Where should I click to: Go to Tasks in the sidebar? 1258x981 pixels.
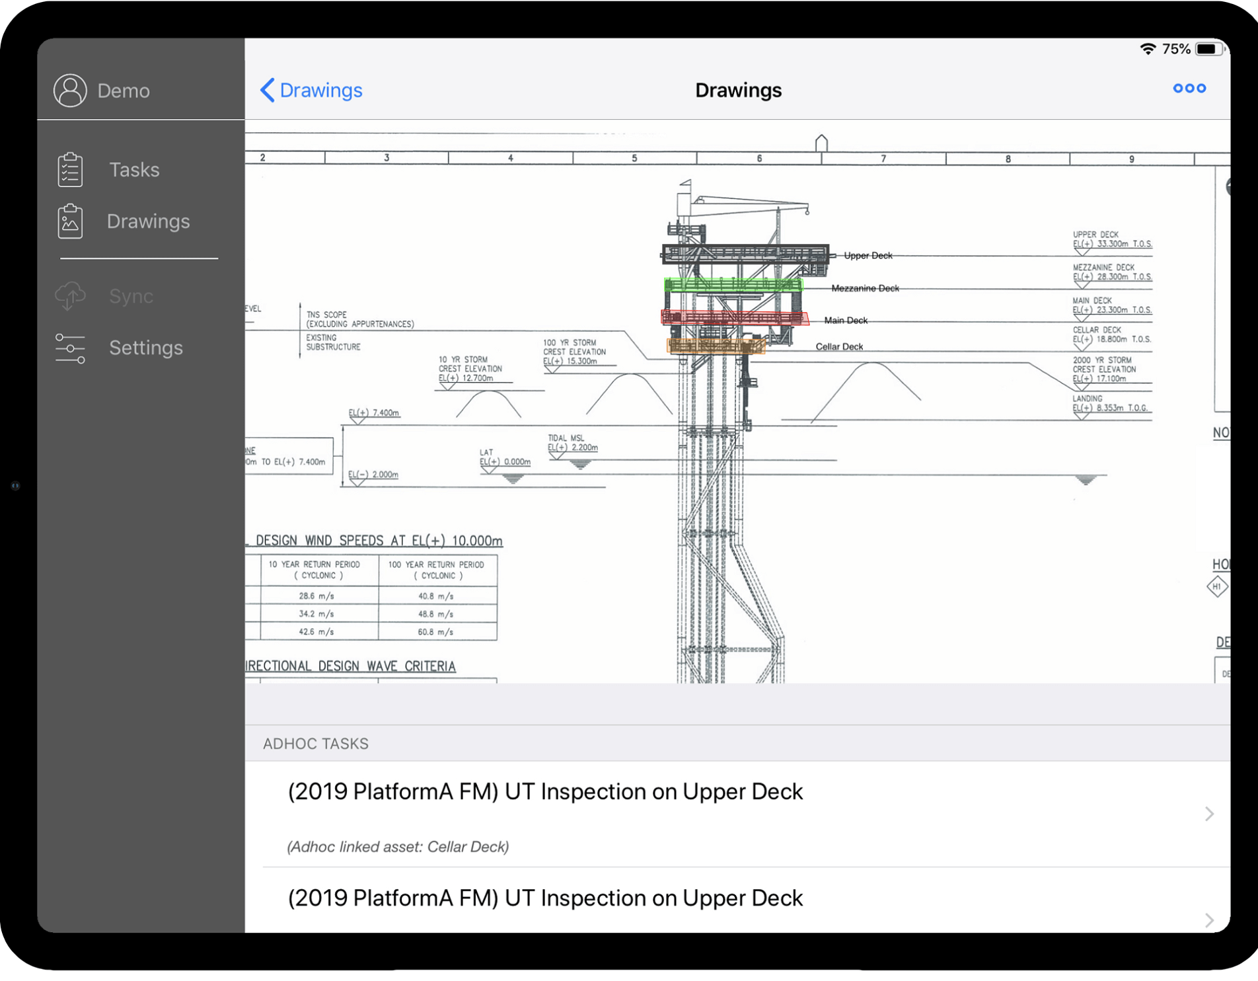tap(134, 170)
